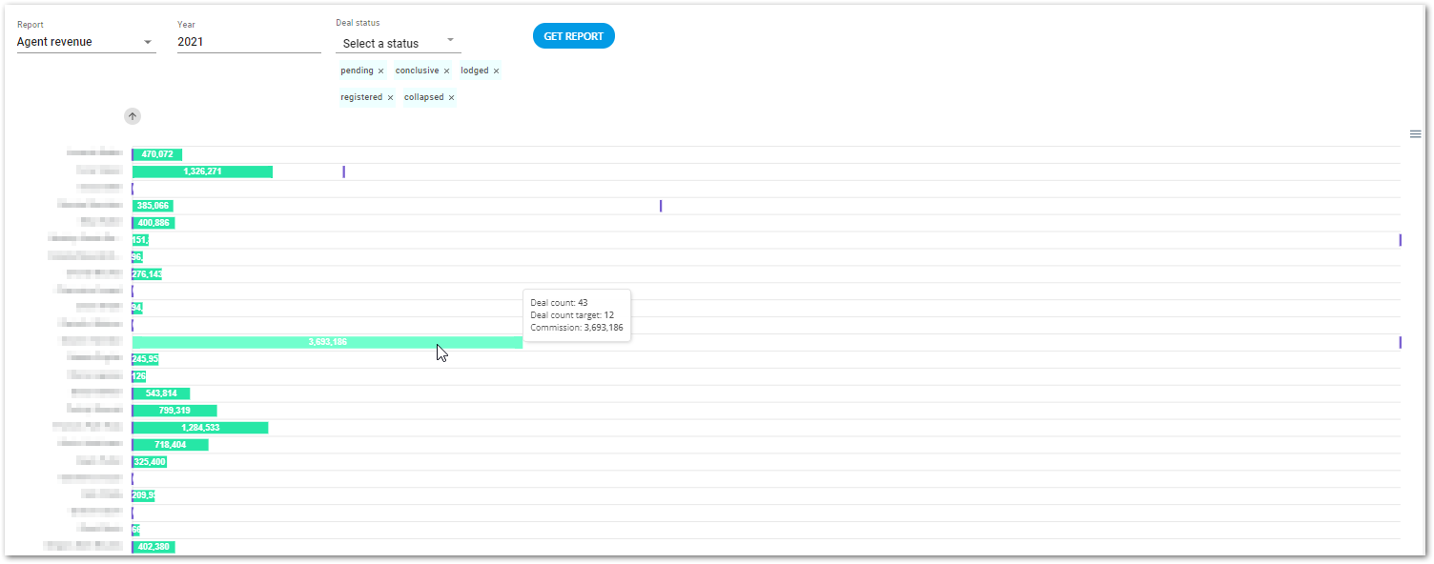The image size is (1434, 564).
Task: Select the bar labeled 799,319
Action: (x=174, y=411)
